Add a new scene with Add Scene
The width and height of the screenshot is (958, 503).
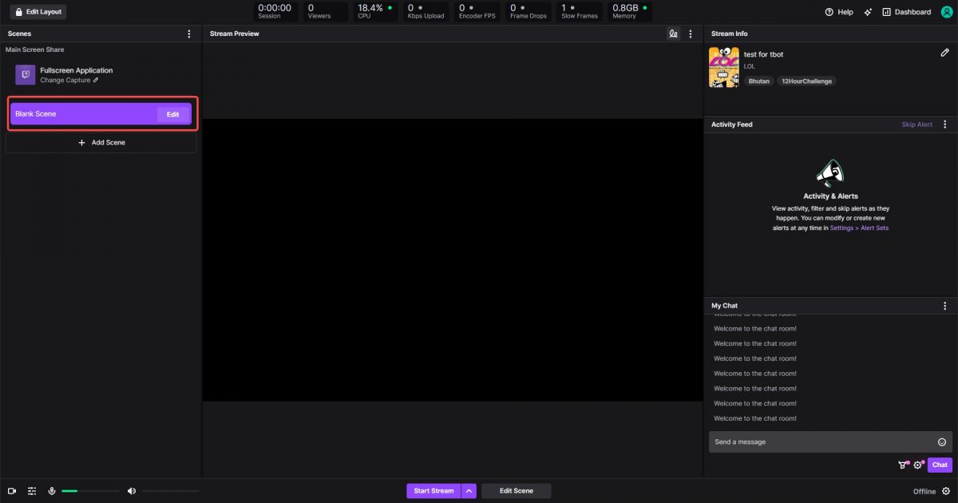[x=101, y=142]
